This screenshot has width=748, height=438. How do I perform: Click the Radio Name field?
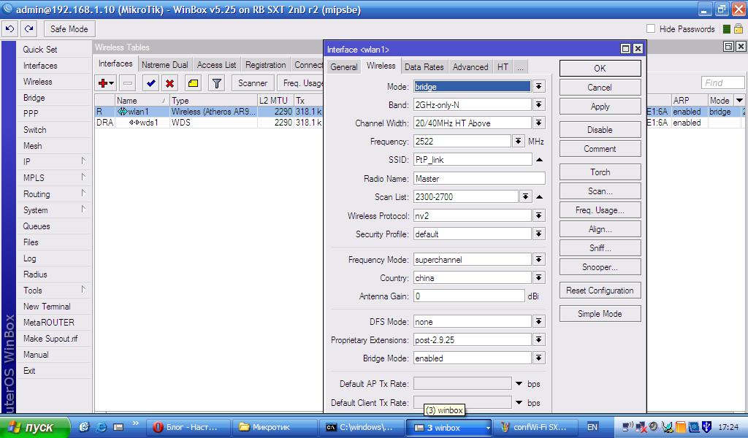(479, 179)
